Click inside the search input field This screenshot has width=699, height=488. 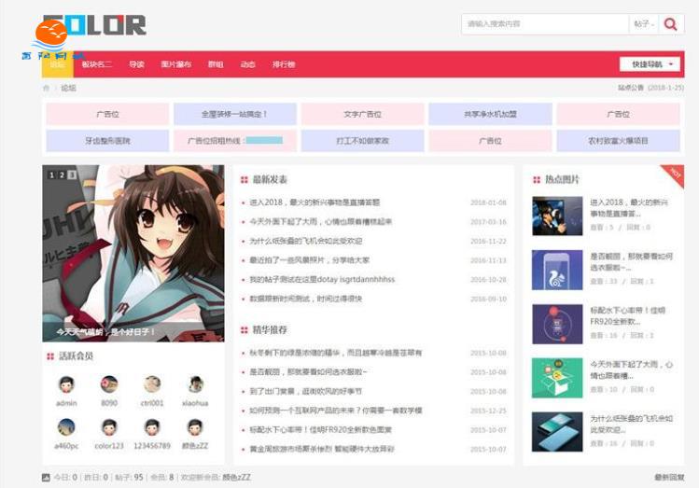coord(545,23)
